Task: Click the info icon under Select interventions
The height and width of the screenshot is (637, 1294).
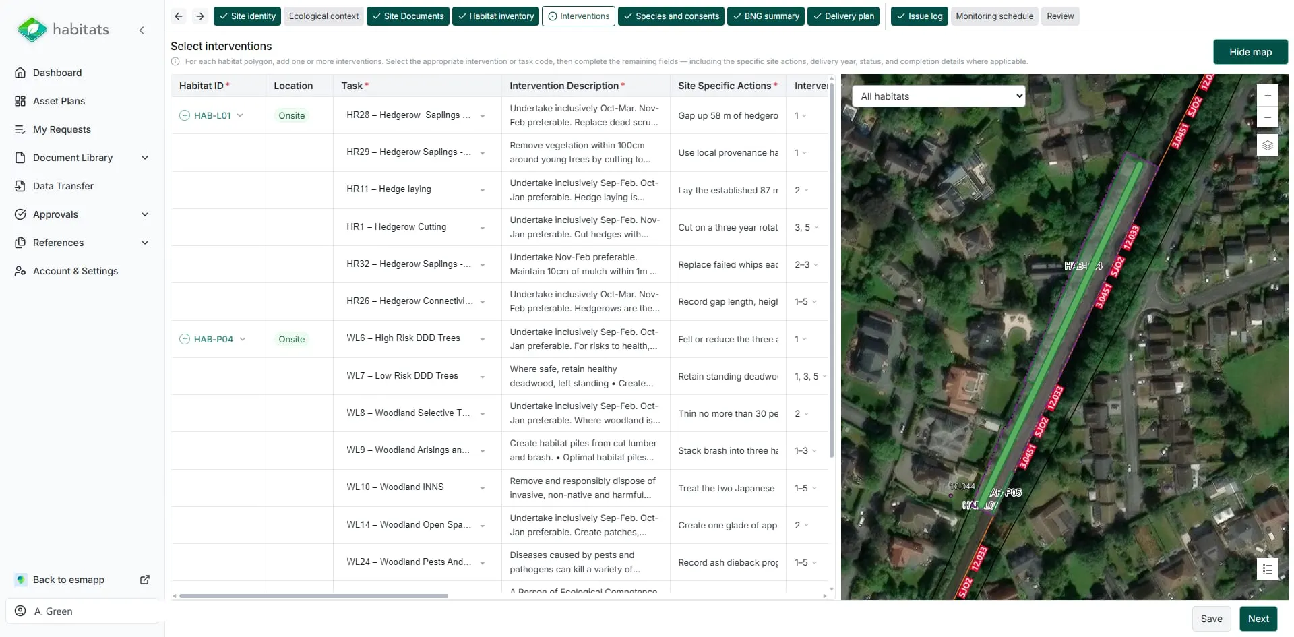Action: coord(176,61)
